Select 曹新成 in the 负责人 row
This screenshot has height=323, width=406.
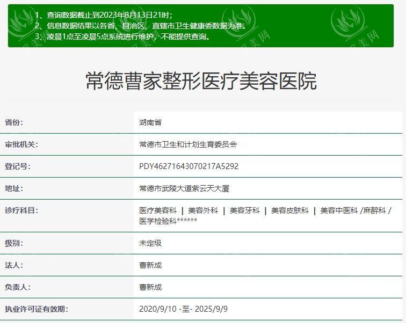[x=150, y=287]
